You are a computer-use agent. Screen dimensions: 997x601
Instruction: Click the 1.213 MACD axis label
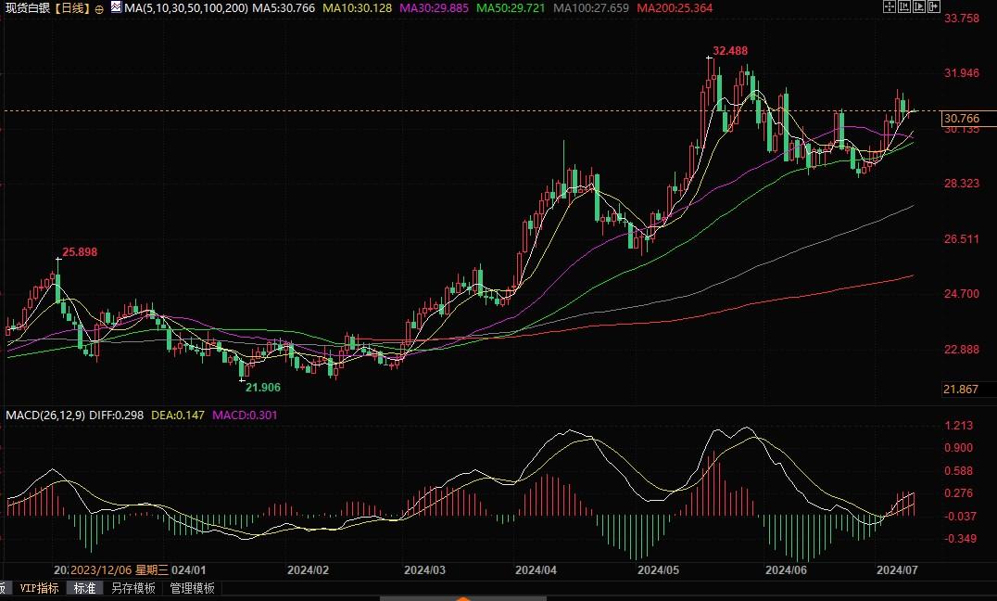click(959, 426)
